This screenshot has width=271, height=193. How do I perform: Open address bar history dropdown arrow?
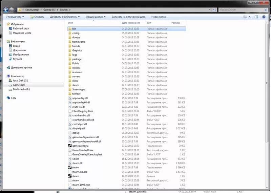210,10
